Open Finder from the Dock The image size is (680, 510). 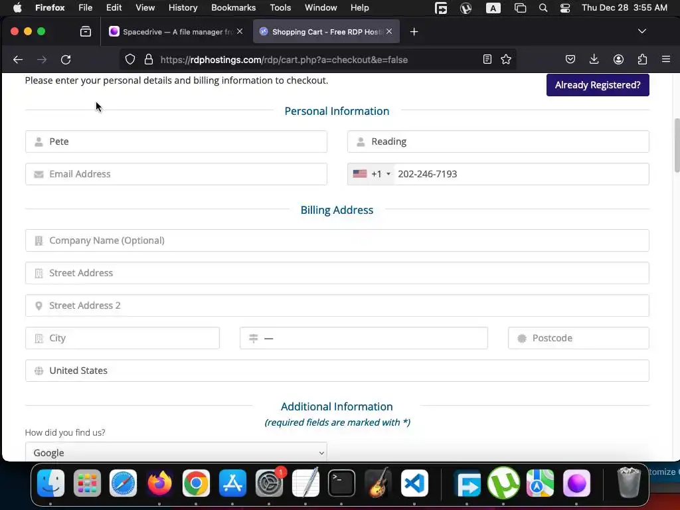50,483
